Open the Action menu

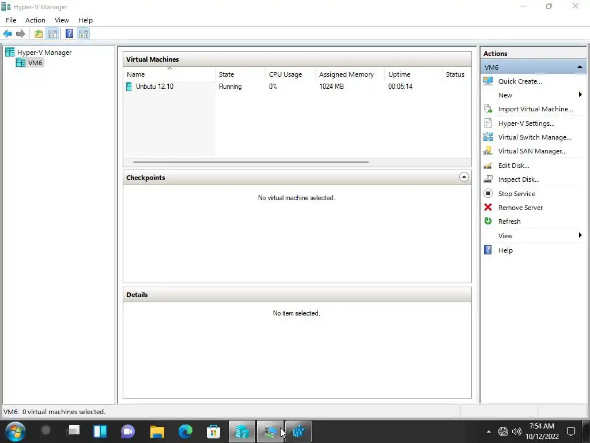pyautogui.click(x=35, y=20)
